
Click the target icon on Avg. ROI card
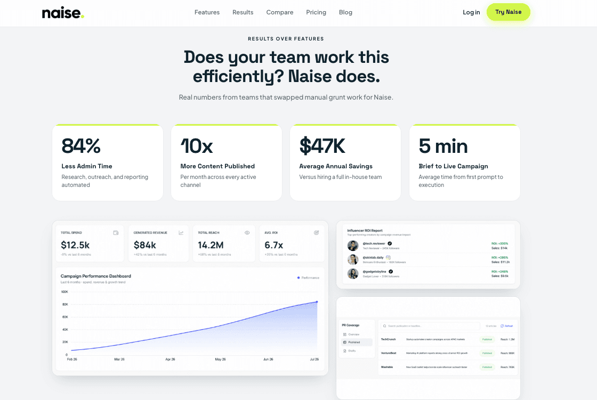point(316,233)
